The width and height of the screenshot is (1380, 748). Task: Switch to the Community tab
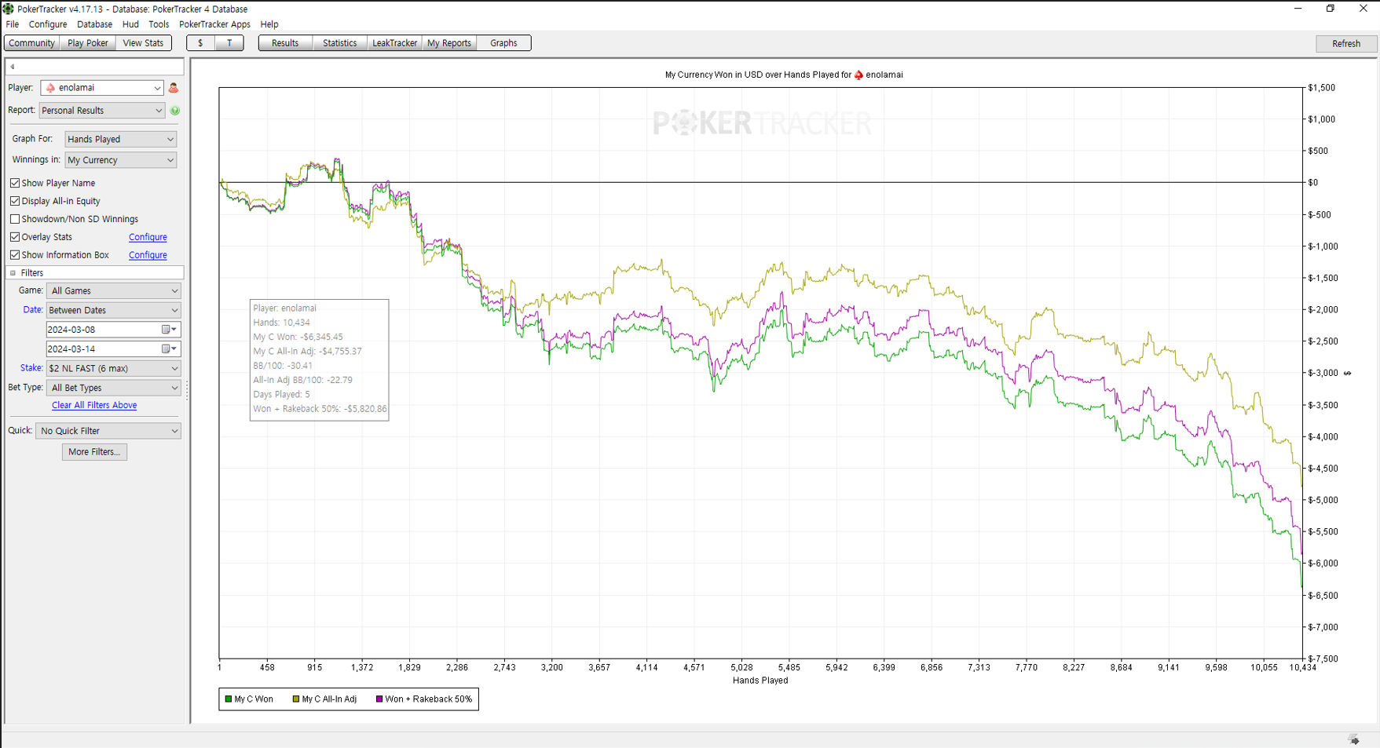[x=32, y=43]
